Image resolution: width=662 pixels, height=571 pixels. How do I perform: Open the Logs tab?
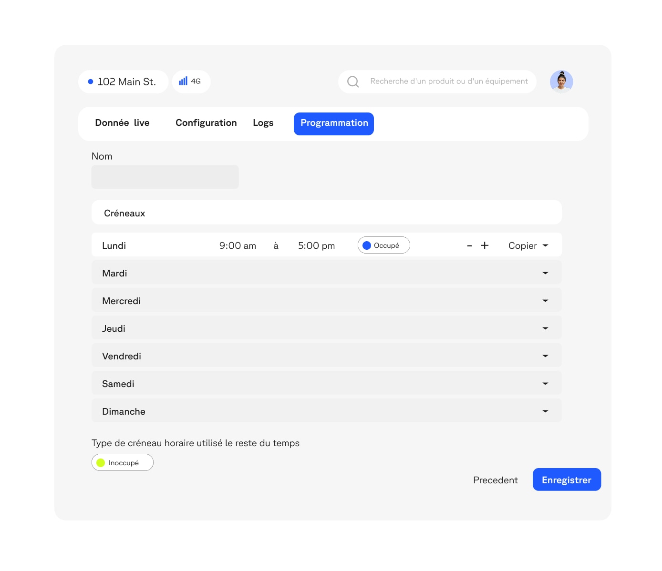(263, 123)
